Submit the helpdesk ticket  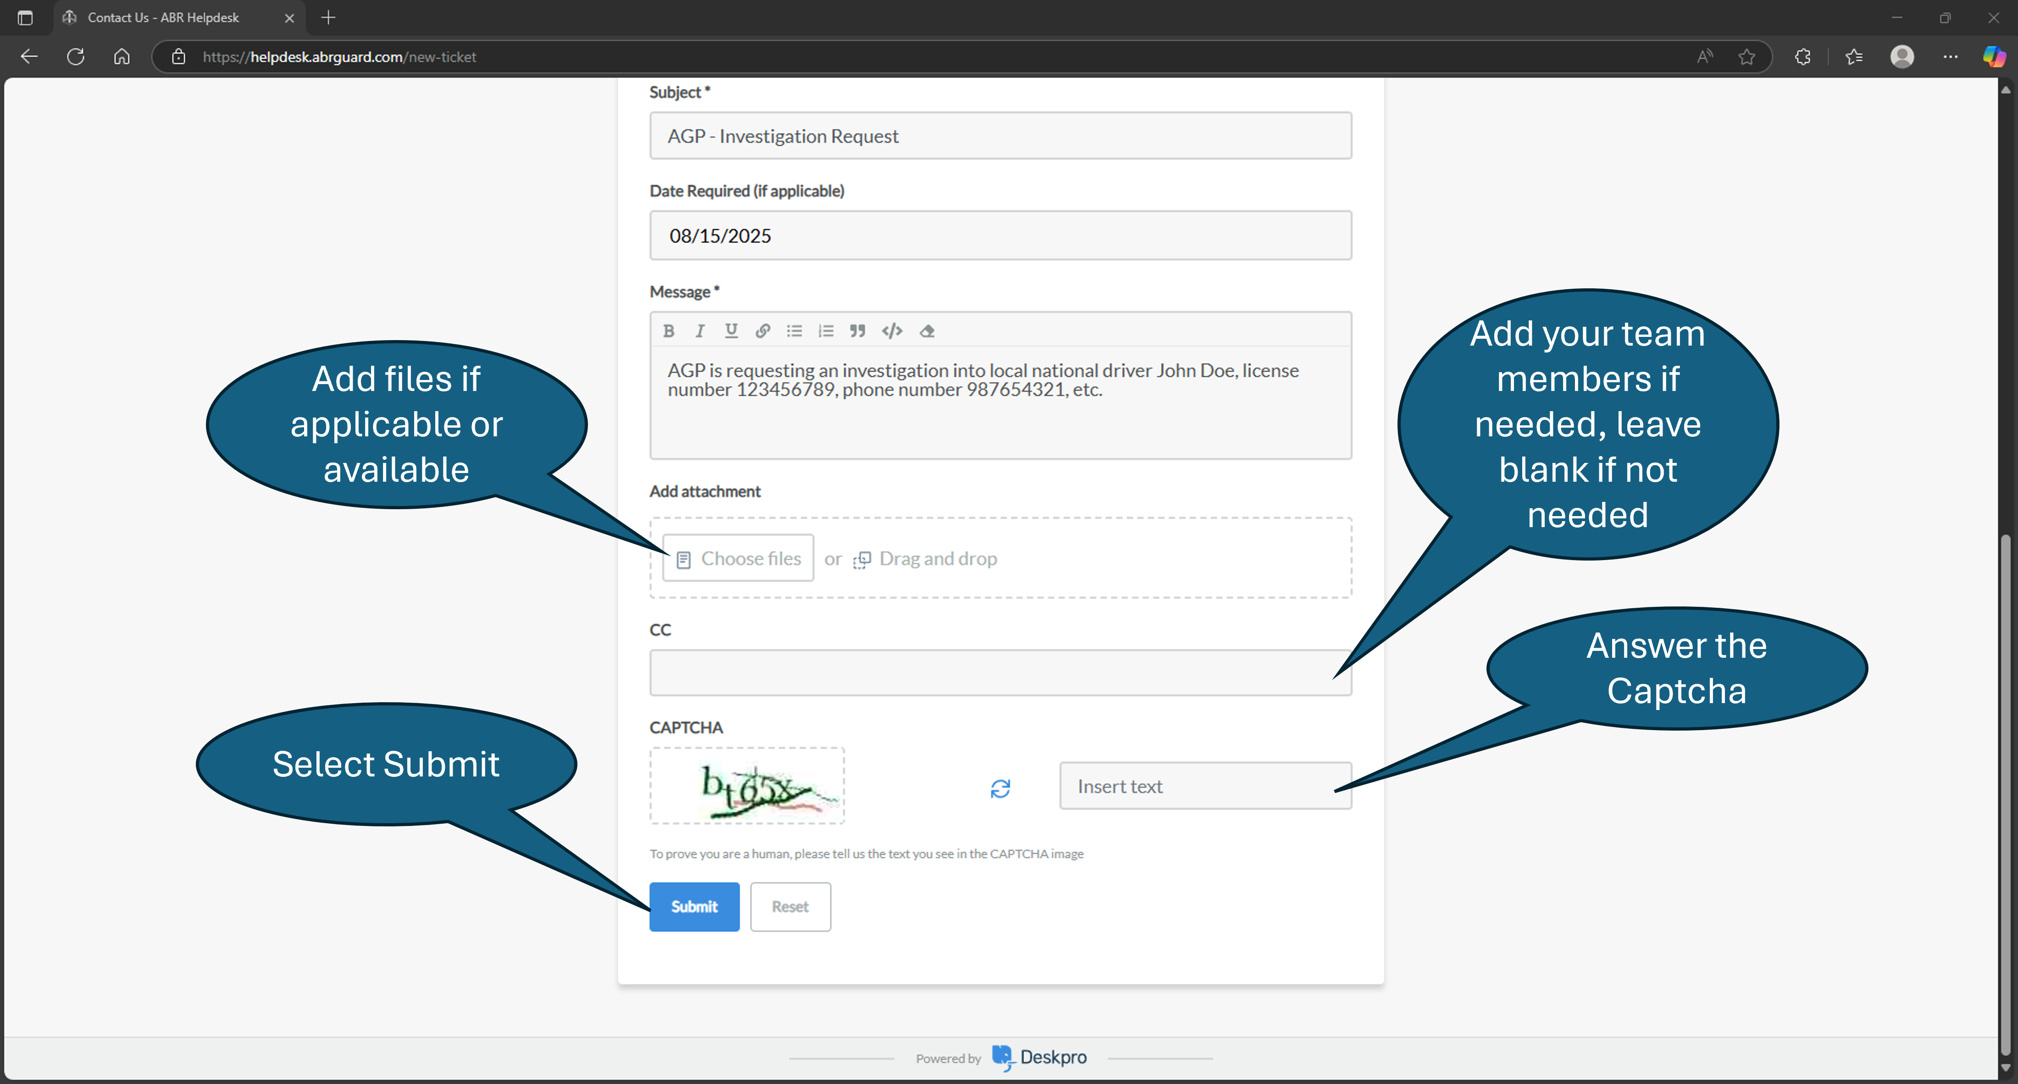click(x=694, y=906)
